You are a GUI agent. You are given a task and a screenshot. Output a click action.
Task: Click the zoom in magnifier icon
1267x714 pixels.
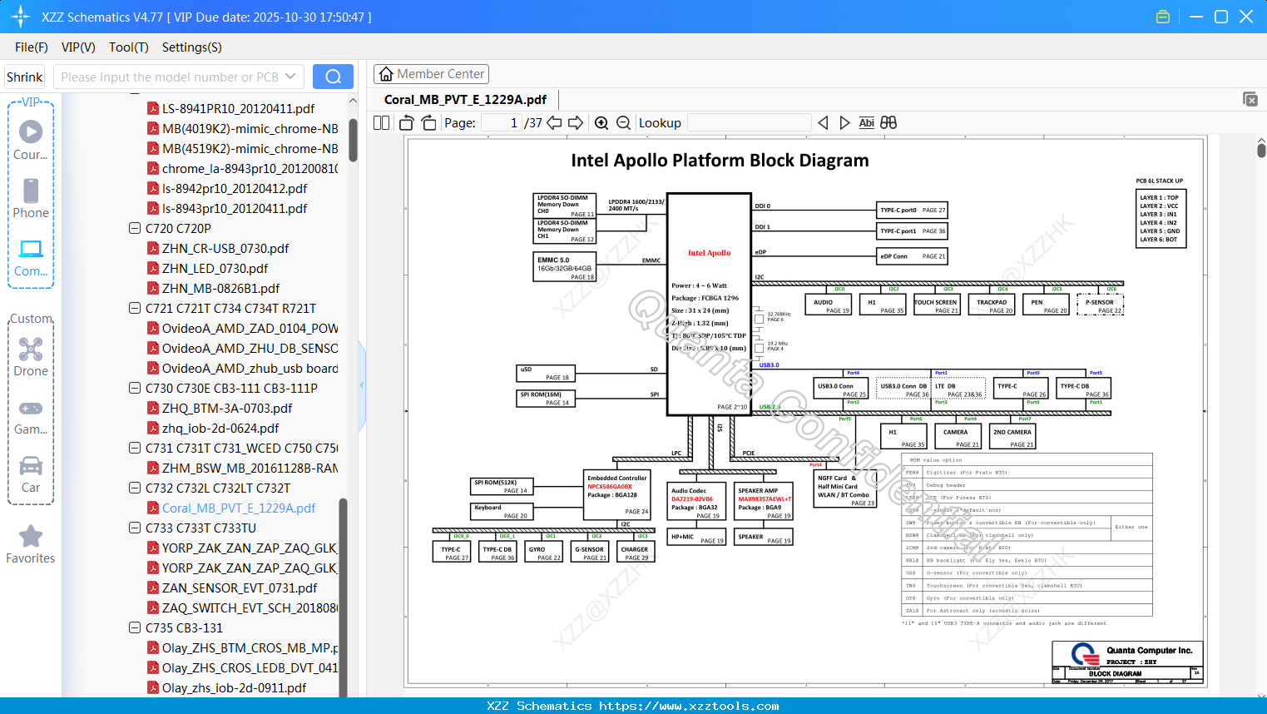601,123
